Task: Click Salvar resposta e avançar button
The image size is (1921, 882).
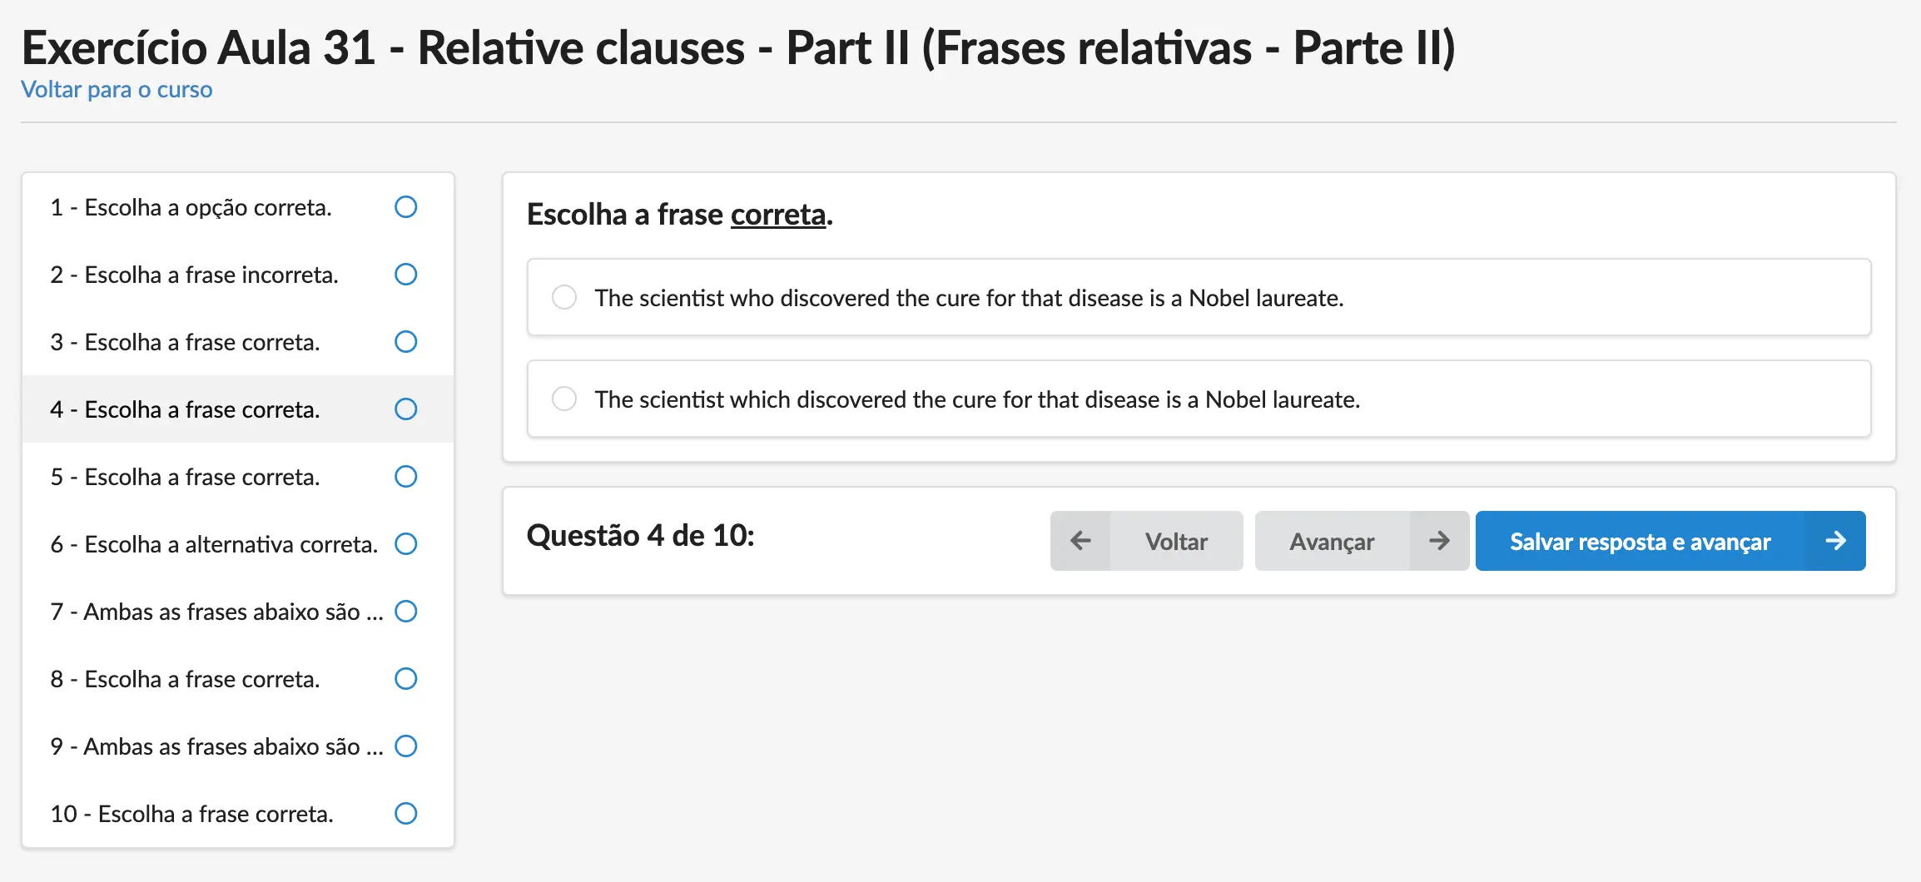Action: coord(1670,541)
